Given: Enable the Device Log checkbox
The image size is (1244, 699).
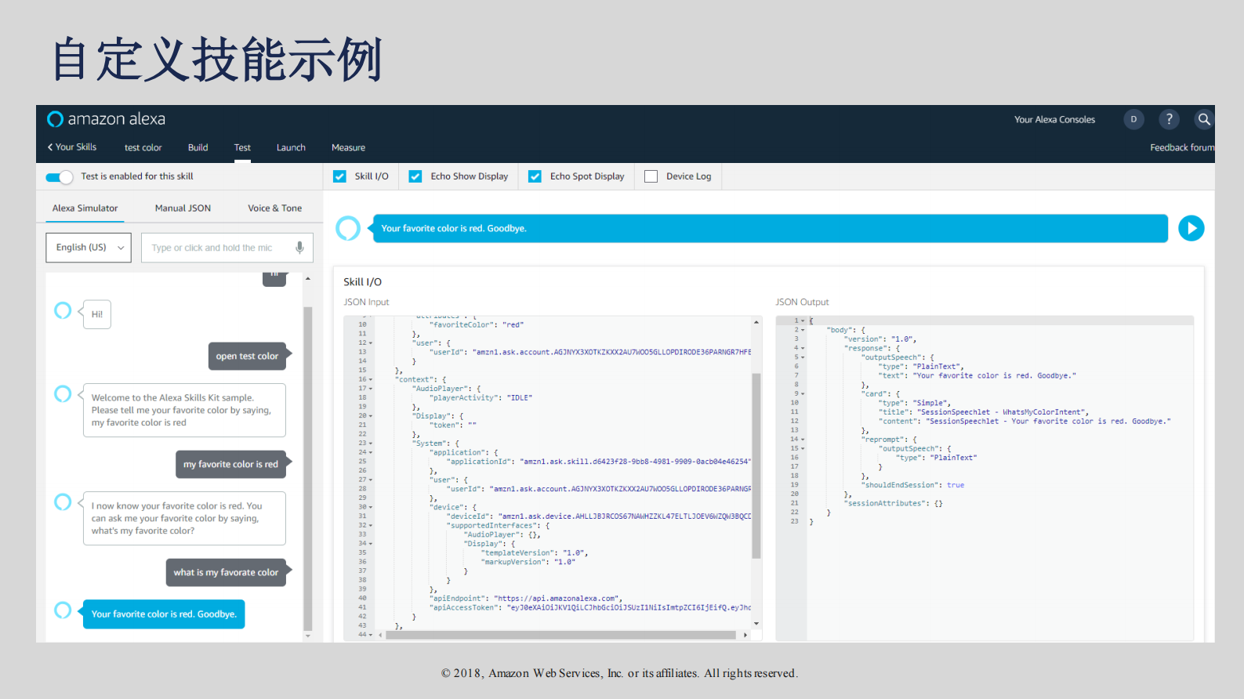Looking at the screenshot, I should pyautogui.click(x=651, y=176).
